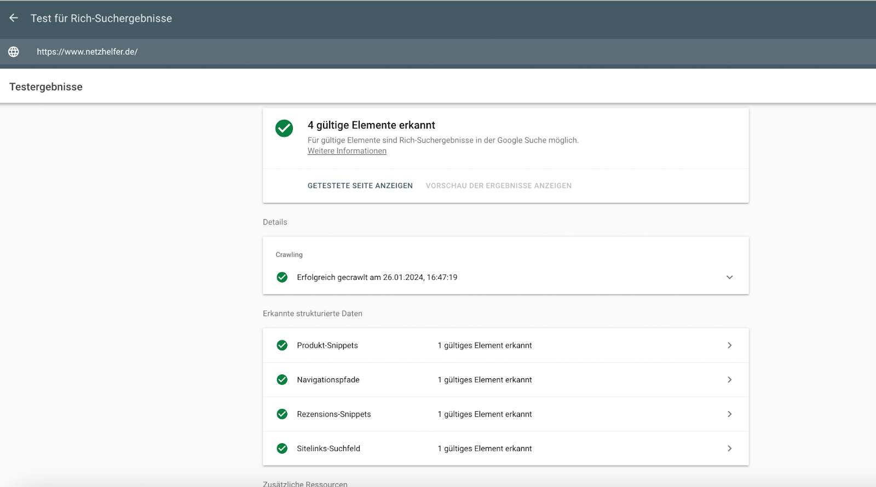Click the 'Testergebnisse' heading
Viewport: 876px width, 487px height.
[x=46, y=87]
